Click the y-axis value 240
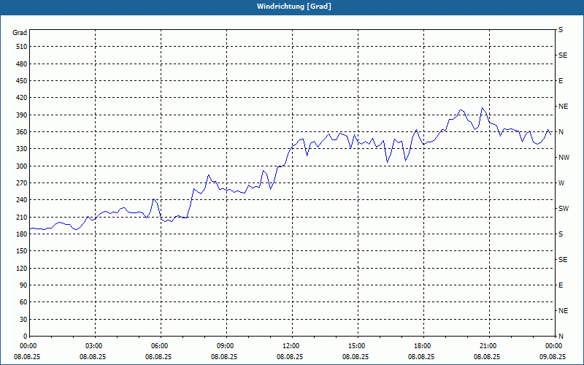The image size is (584, 365). 22,200
